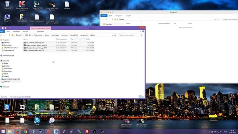Open OBS from the taskbar
Image resolution: width=238 pixels, height=134 pixels.
click(94, 131)
